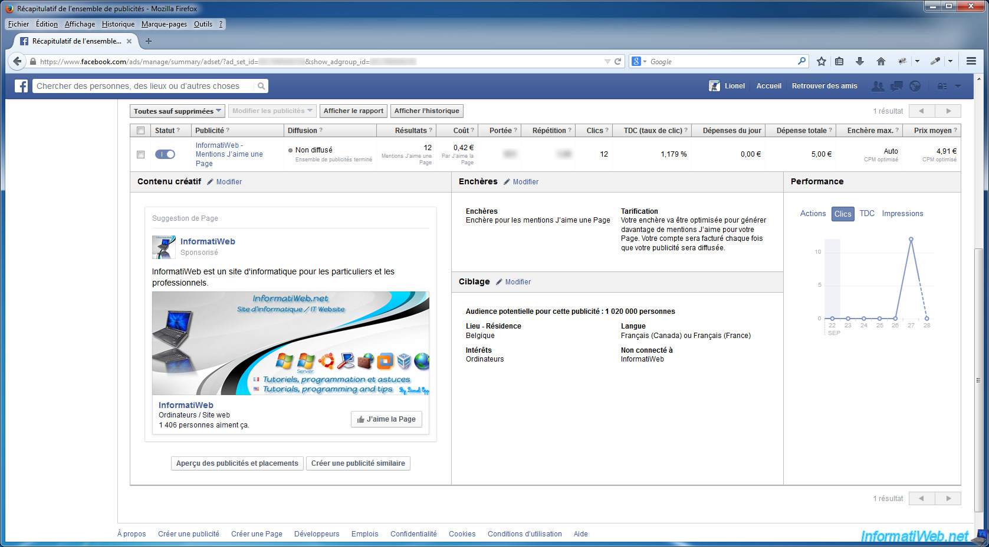
Task: Click top next-page arrow button
Action: (x=948, y=111)
